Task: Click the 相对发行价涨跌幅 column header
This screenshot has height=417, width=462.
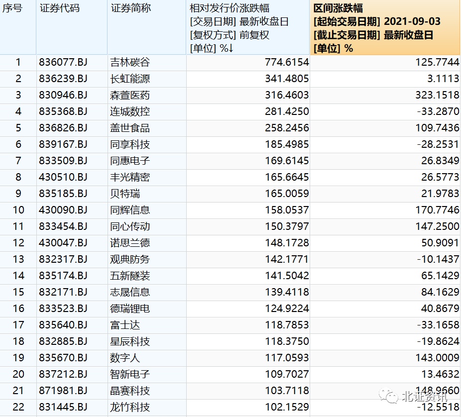Action: click(230, 8)
